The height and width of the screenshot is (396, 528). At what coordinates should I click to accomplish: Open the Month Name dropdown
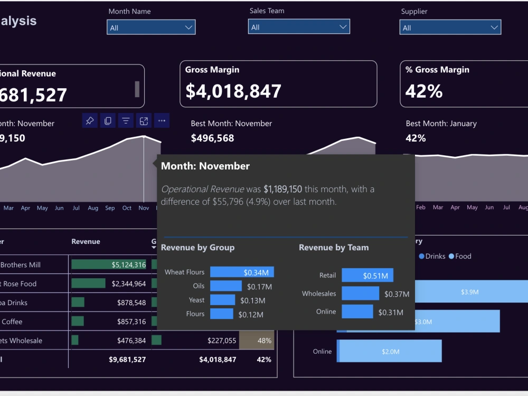tap(151, 27)
